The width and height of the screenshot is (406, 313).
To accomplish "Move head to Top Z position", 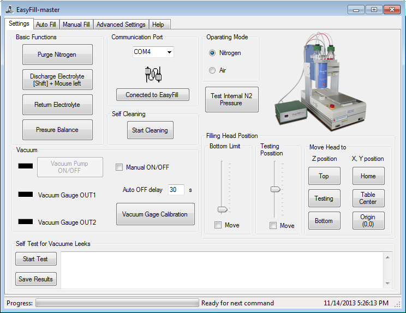I will tap(324, 176).
